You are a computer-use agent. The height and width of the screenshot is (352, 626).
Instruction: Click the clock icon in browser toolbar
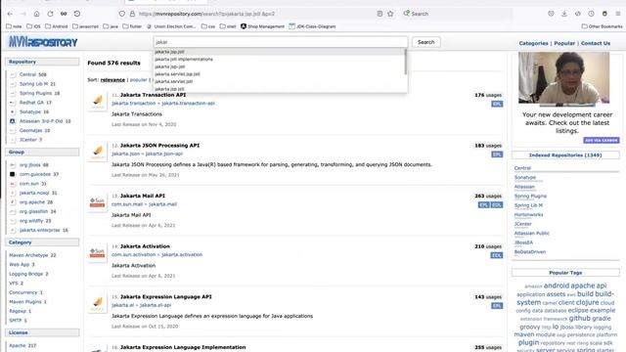(591, 14)
